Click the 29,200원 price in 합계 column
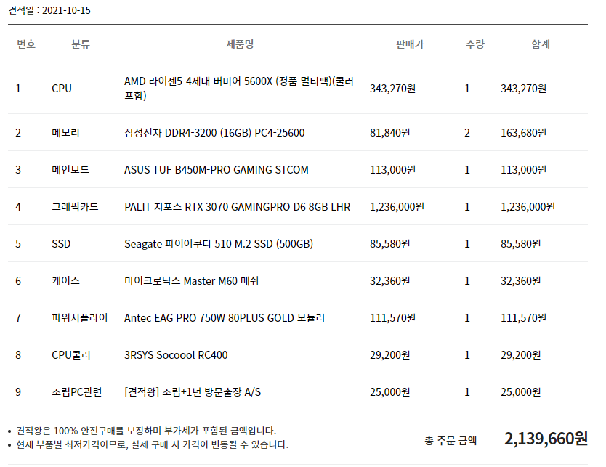This screenshot has height=467, width=606. (x=521, y=355)
